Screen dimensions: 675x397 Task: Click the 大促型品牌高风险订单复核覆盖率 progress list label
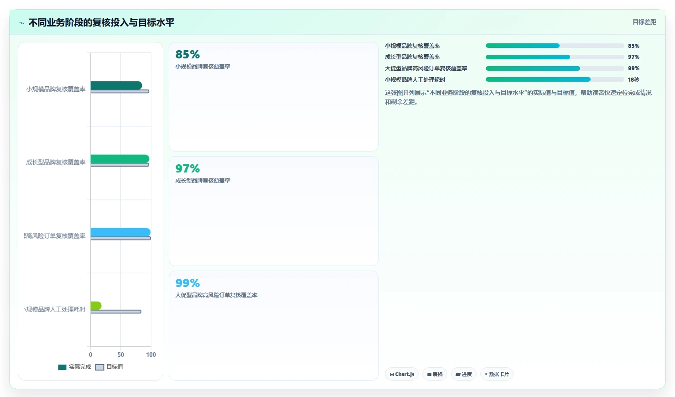(426, 68)
